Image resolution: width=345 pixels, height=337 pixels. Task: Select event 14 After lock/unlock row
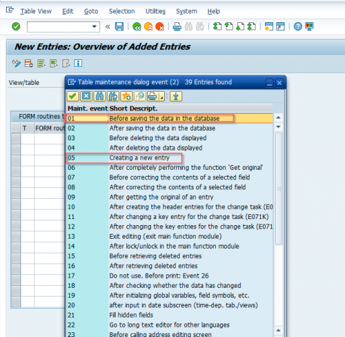pyautogui.click(x=169, y=246)
